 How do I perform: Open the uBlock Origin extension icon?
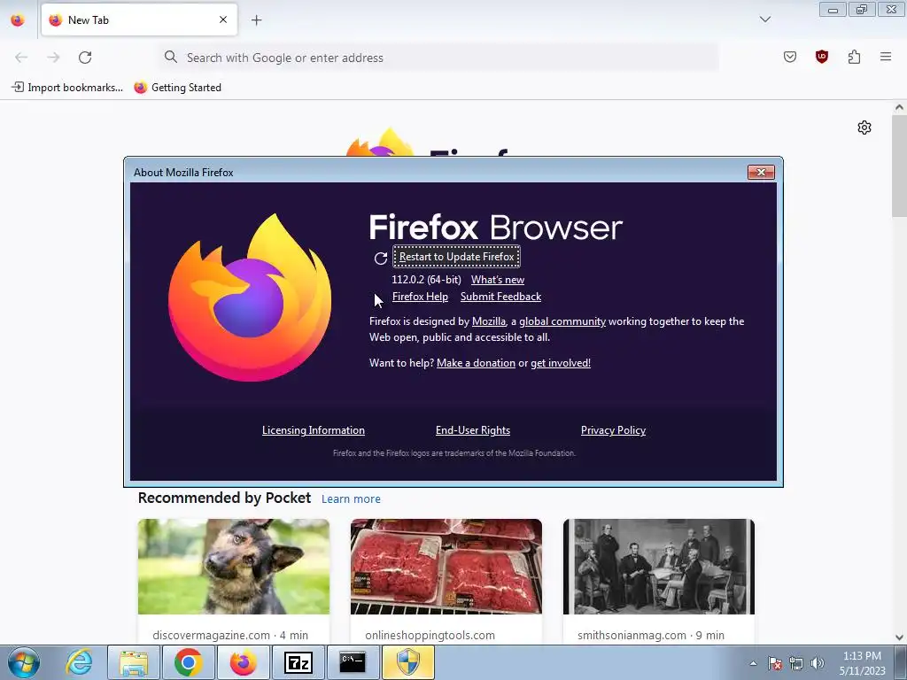[822, 57]
